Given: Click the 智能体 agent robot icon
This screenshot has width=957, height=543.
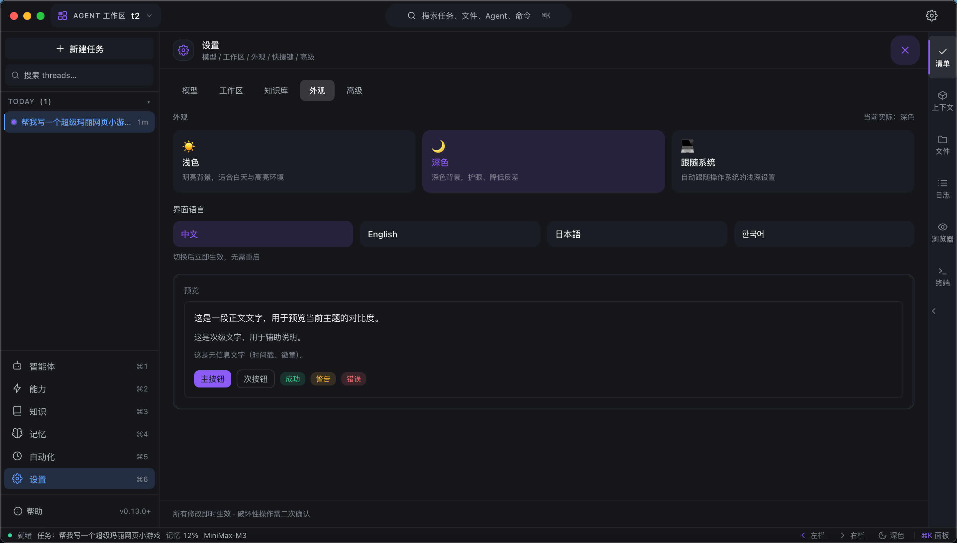Looking at the screenshot, I should pyautogui.click(x=17, y=366).
